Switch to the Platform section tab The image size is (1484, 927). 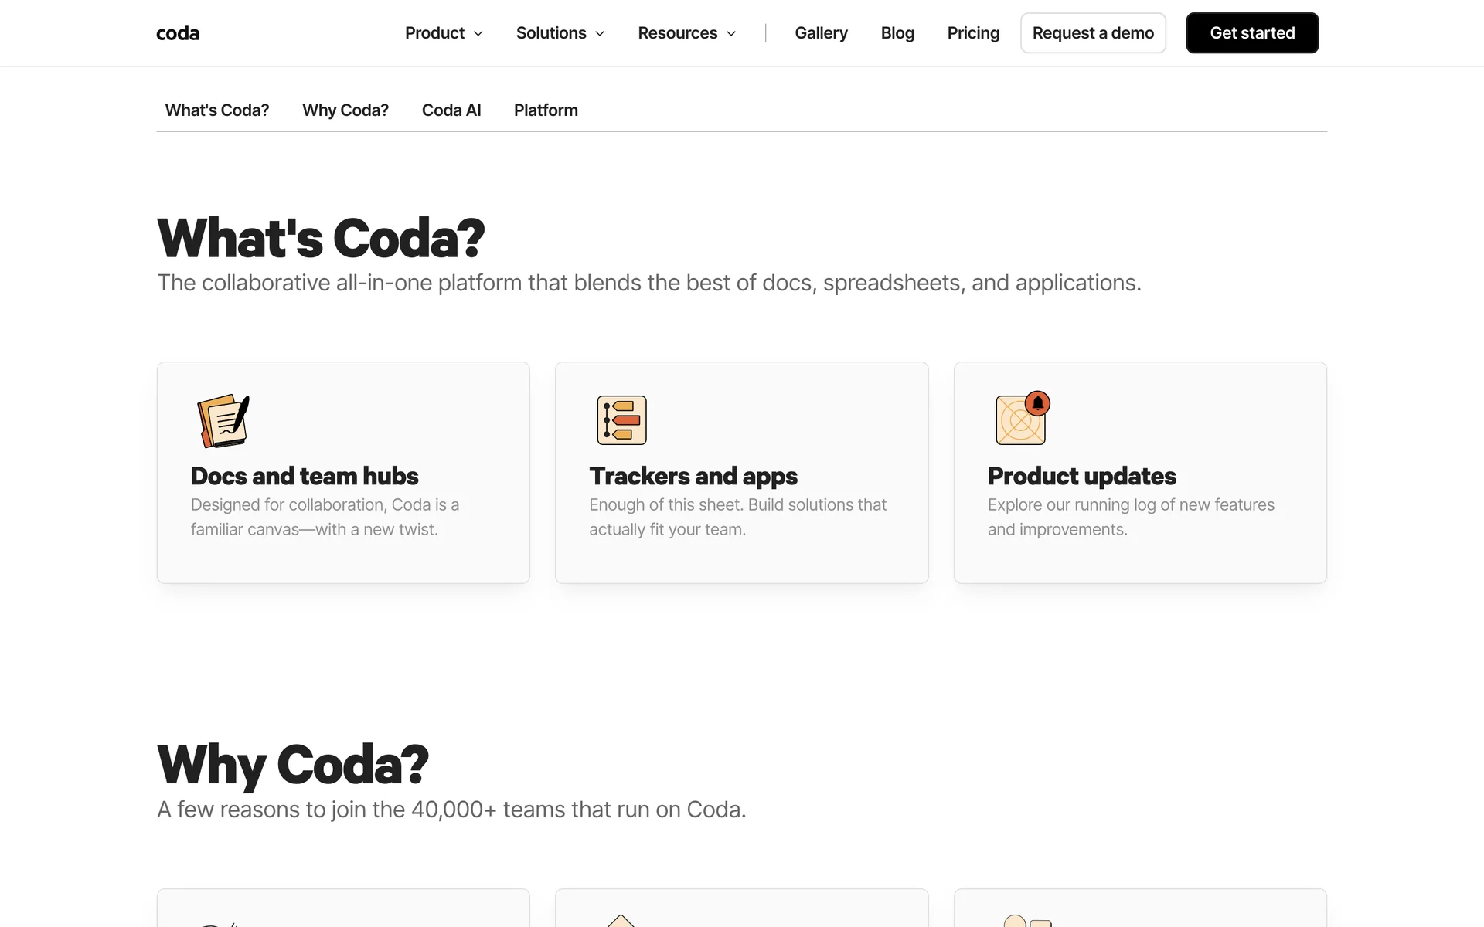(x=546, y=110)
